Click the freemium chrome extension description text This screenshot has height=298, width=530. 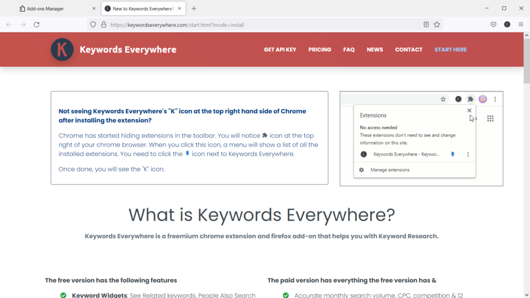click(261, 236)
